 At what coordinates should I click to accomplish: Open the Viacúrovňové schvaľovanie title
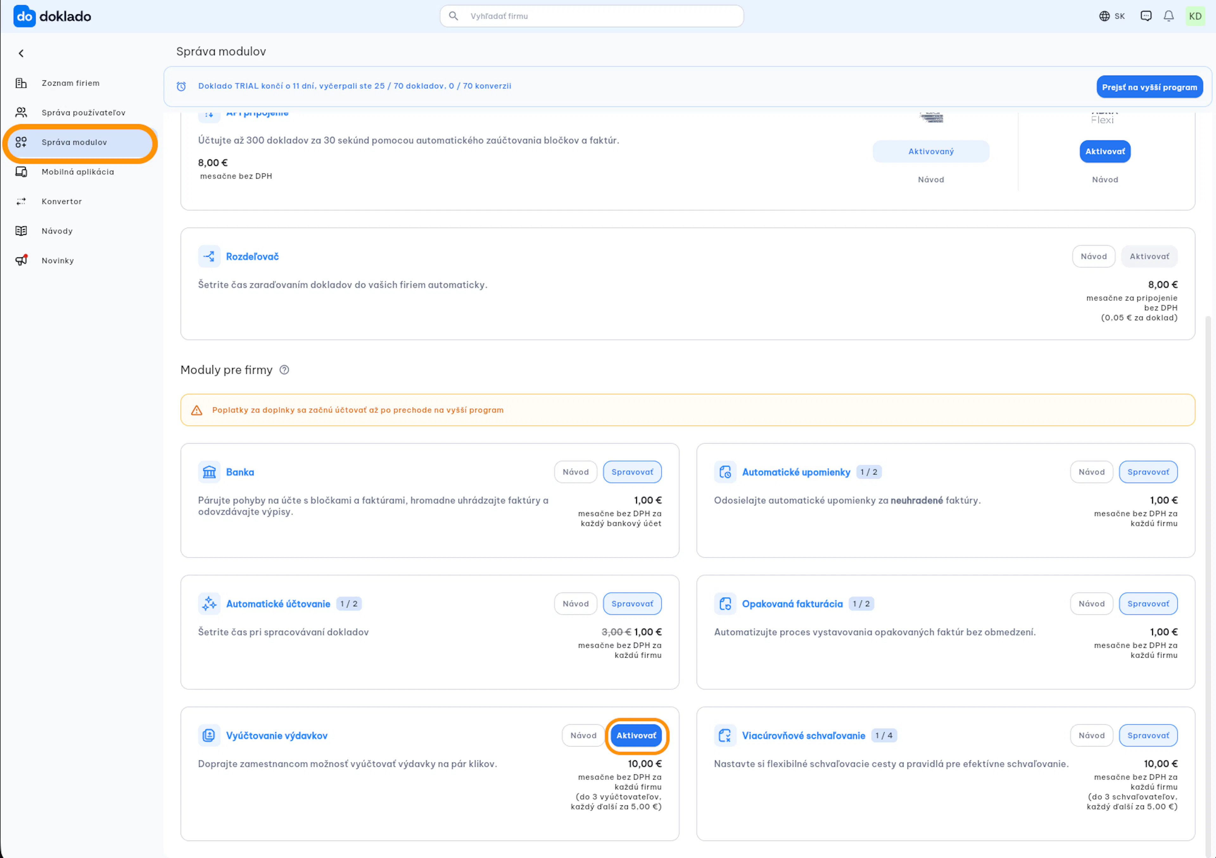coord(803,736)
